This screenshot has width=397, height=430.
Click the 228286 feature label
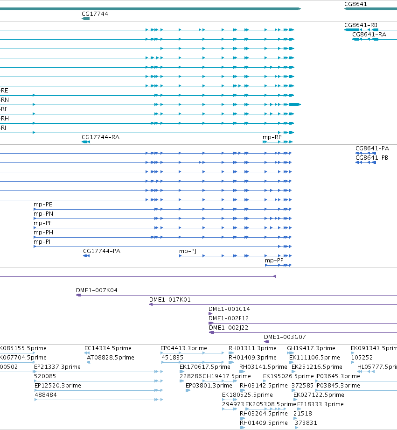(x=191, y=376)
